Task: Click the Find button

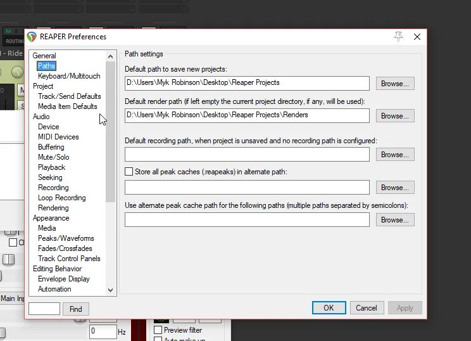Action: pyautogui.click(x=76, y=309)
